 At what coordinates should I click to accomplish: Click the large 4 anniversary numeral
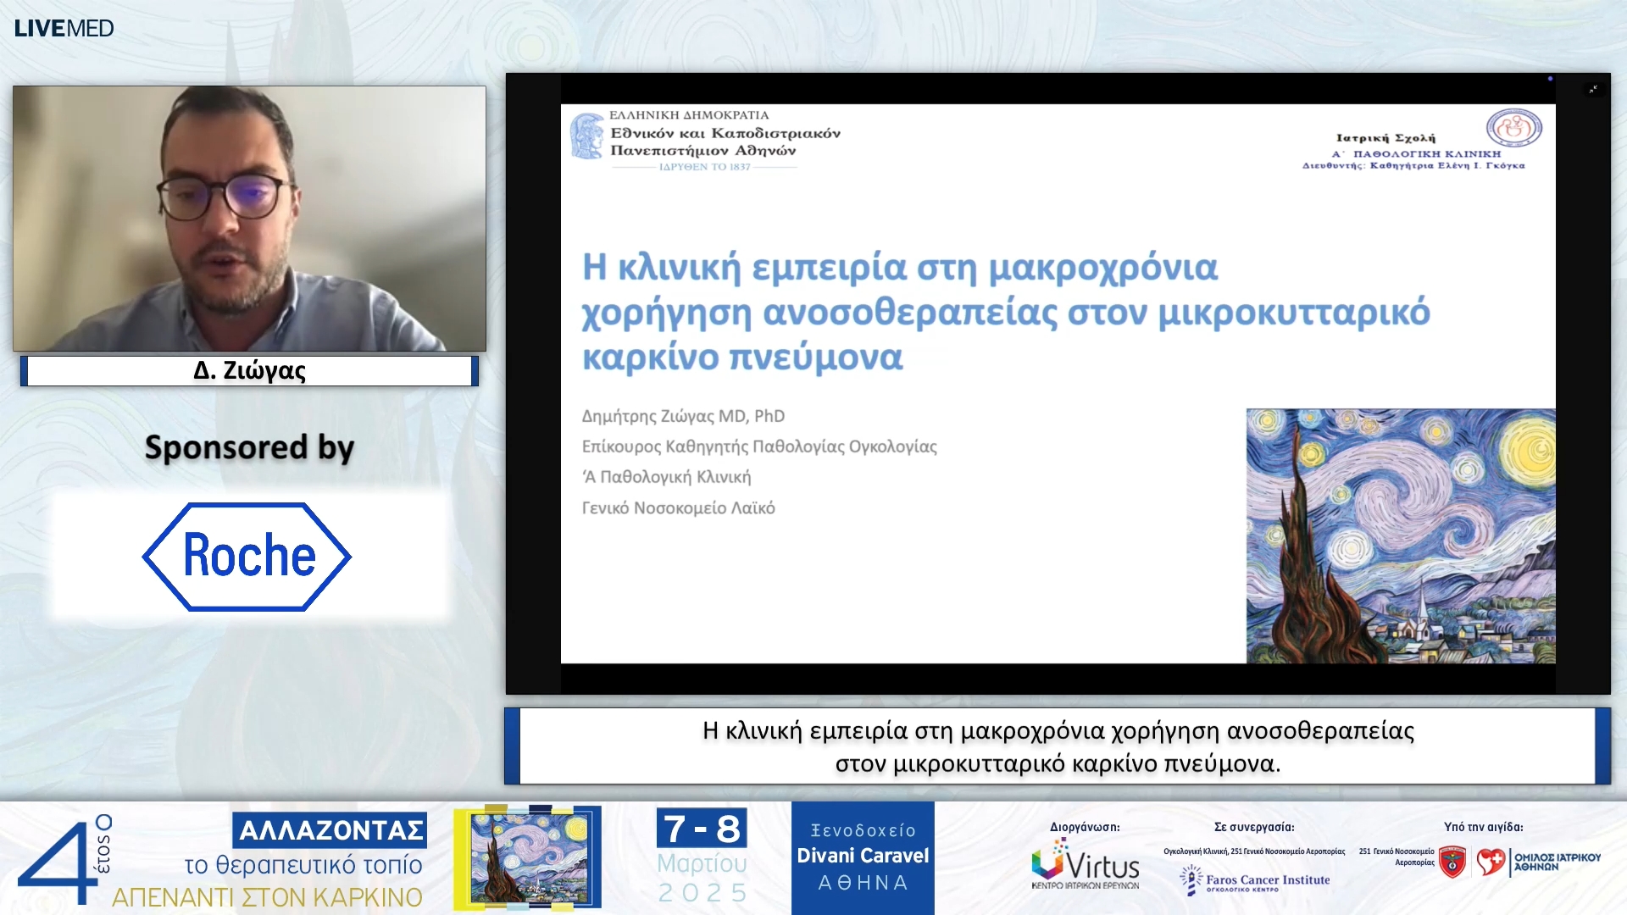click(x=58, y=862)
